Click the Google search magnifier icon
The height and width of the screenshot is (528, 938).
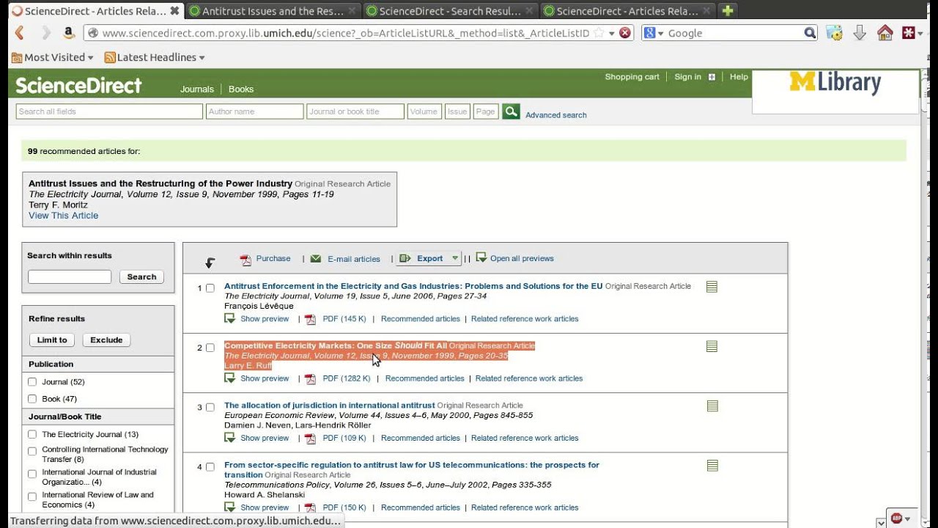tap(810, 33)
